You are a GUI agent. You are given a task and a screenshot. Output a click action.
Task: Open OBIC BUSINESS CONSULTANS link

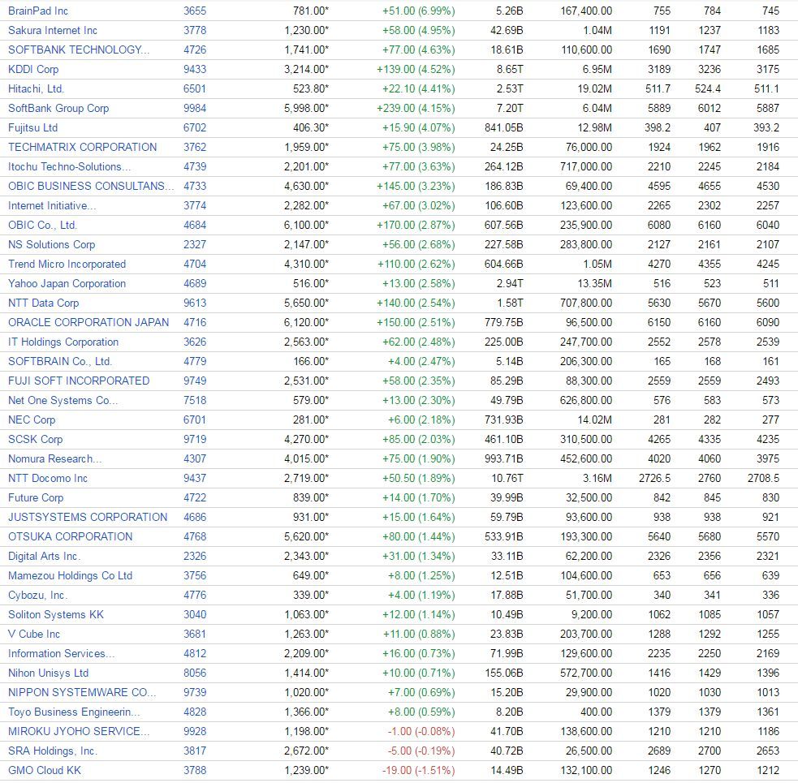tap(91, 186)
